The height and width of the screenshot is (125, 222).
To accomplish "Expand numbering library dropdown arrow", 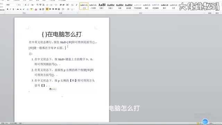I will click(53, 5).
